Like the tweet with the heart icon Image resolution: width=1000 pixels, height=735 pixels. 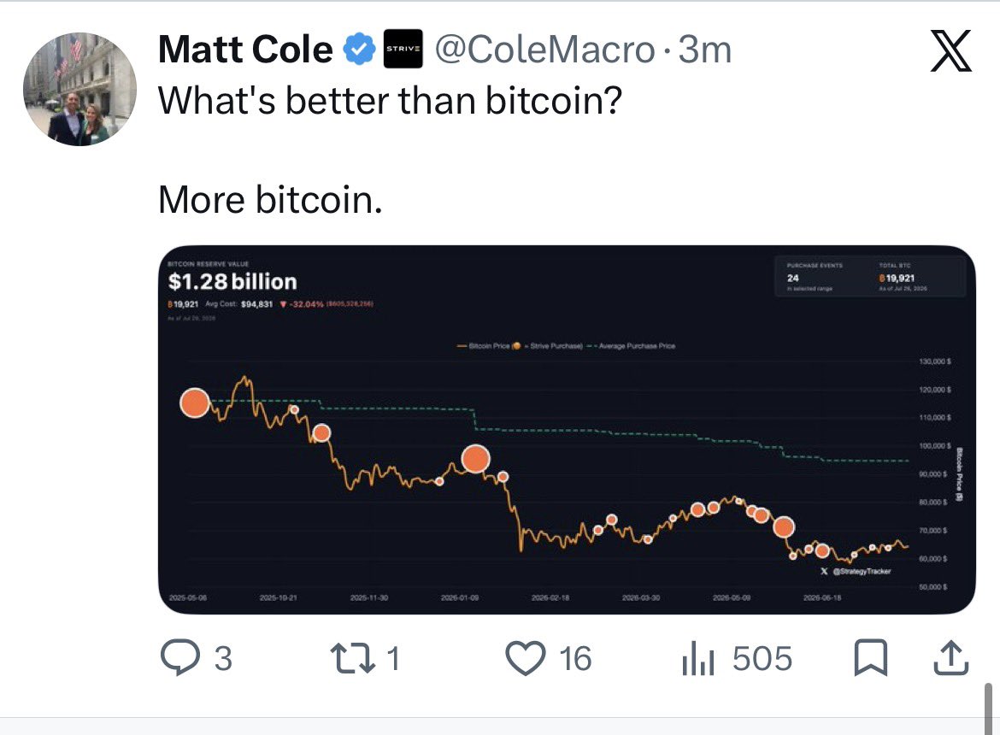(x=526, y=658)
